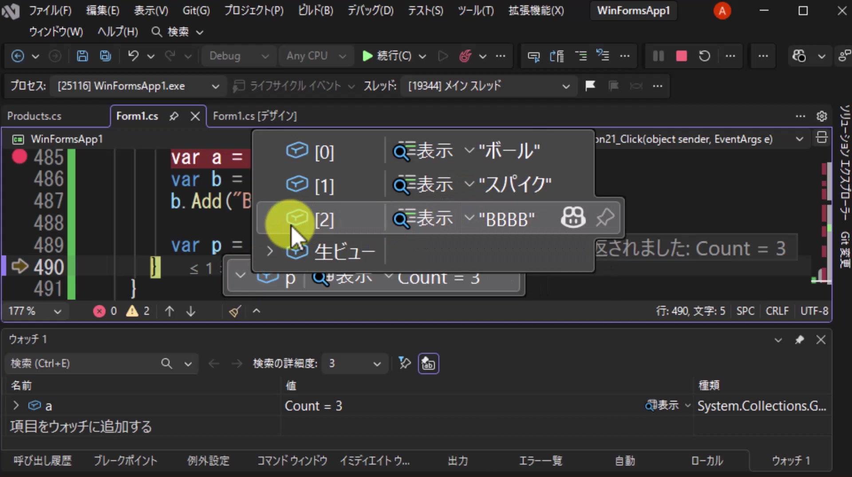Ask Copilot about the [2] "BBBB" value
Screen dimensions: 852x477
coord(573,218)
